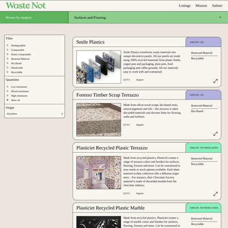Choose High minimums quantity

(8, 96)
